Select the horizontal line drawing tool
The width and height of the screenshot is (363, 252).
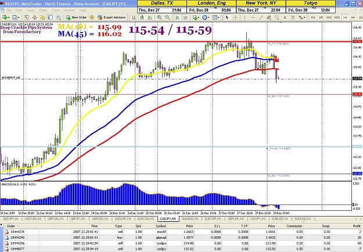click(253, 17)
